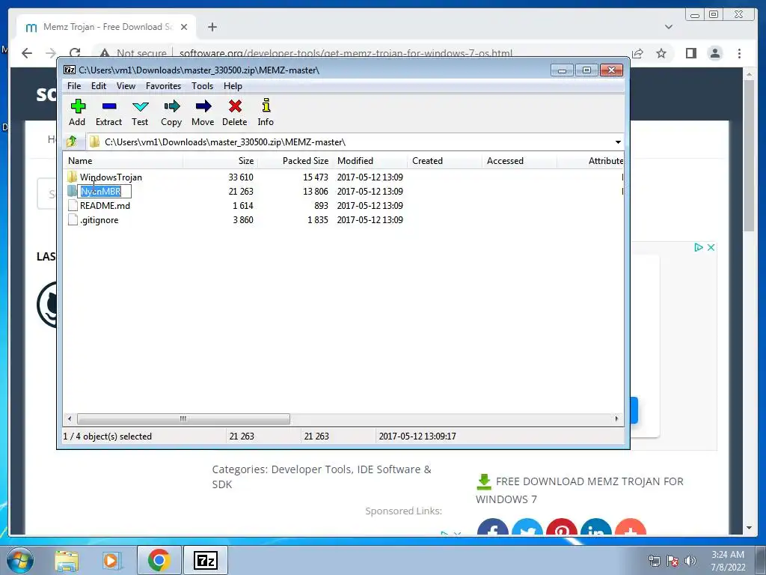
Task: Click the left arrow of horizontal scrollbar
Action: point(70,419)
